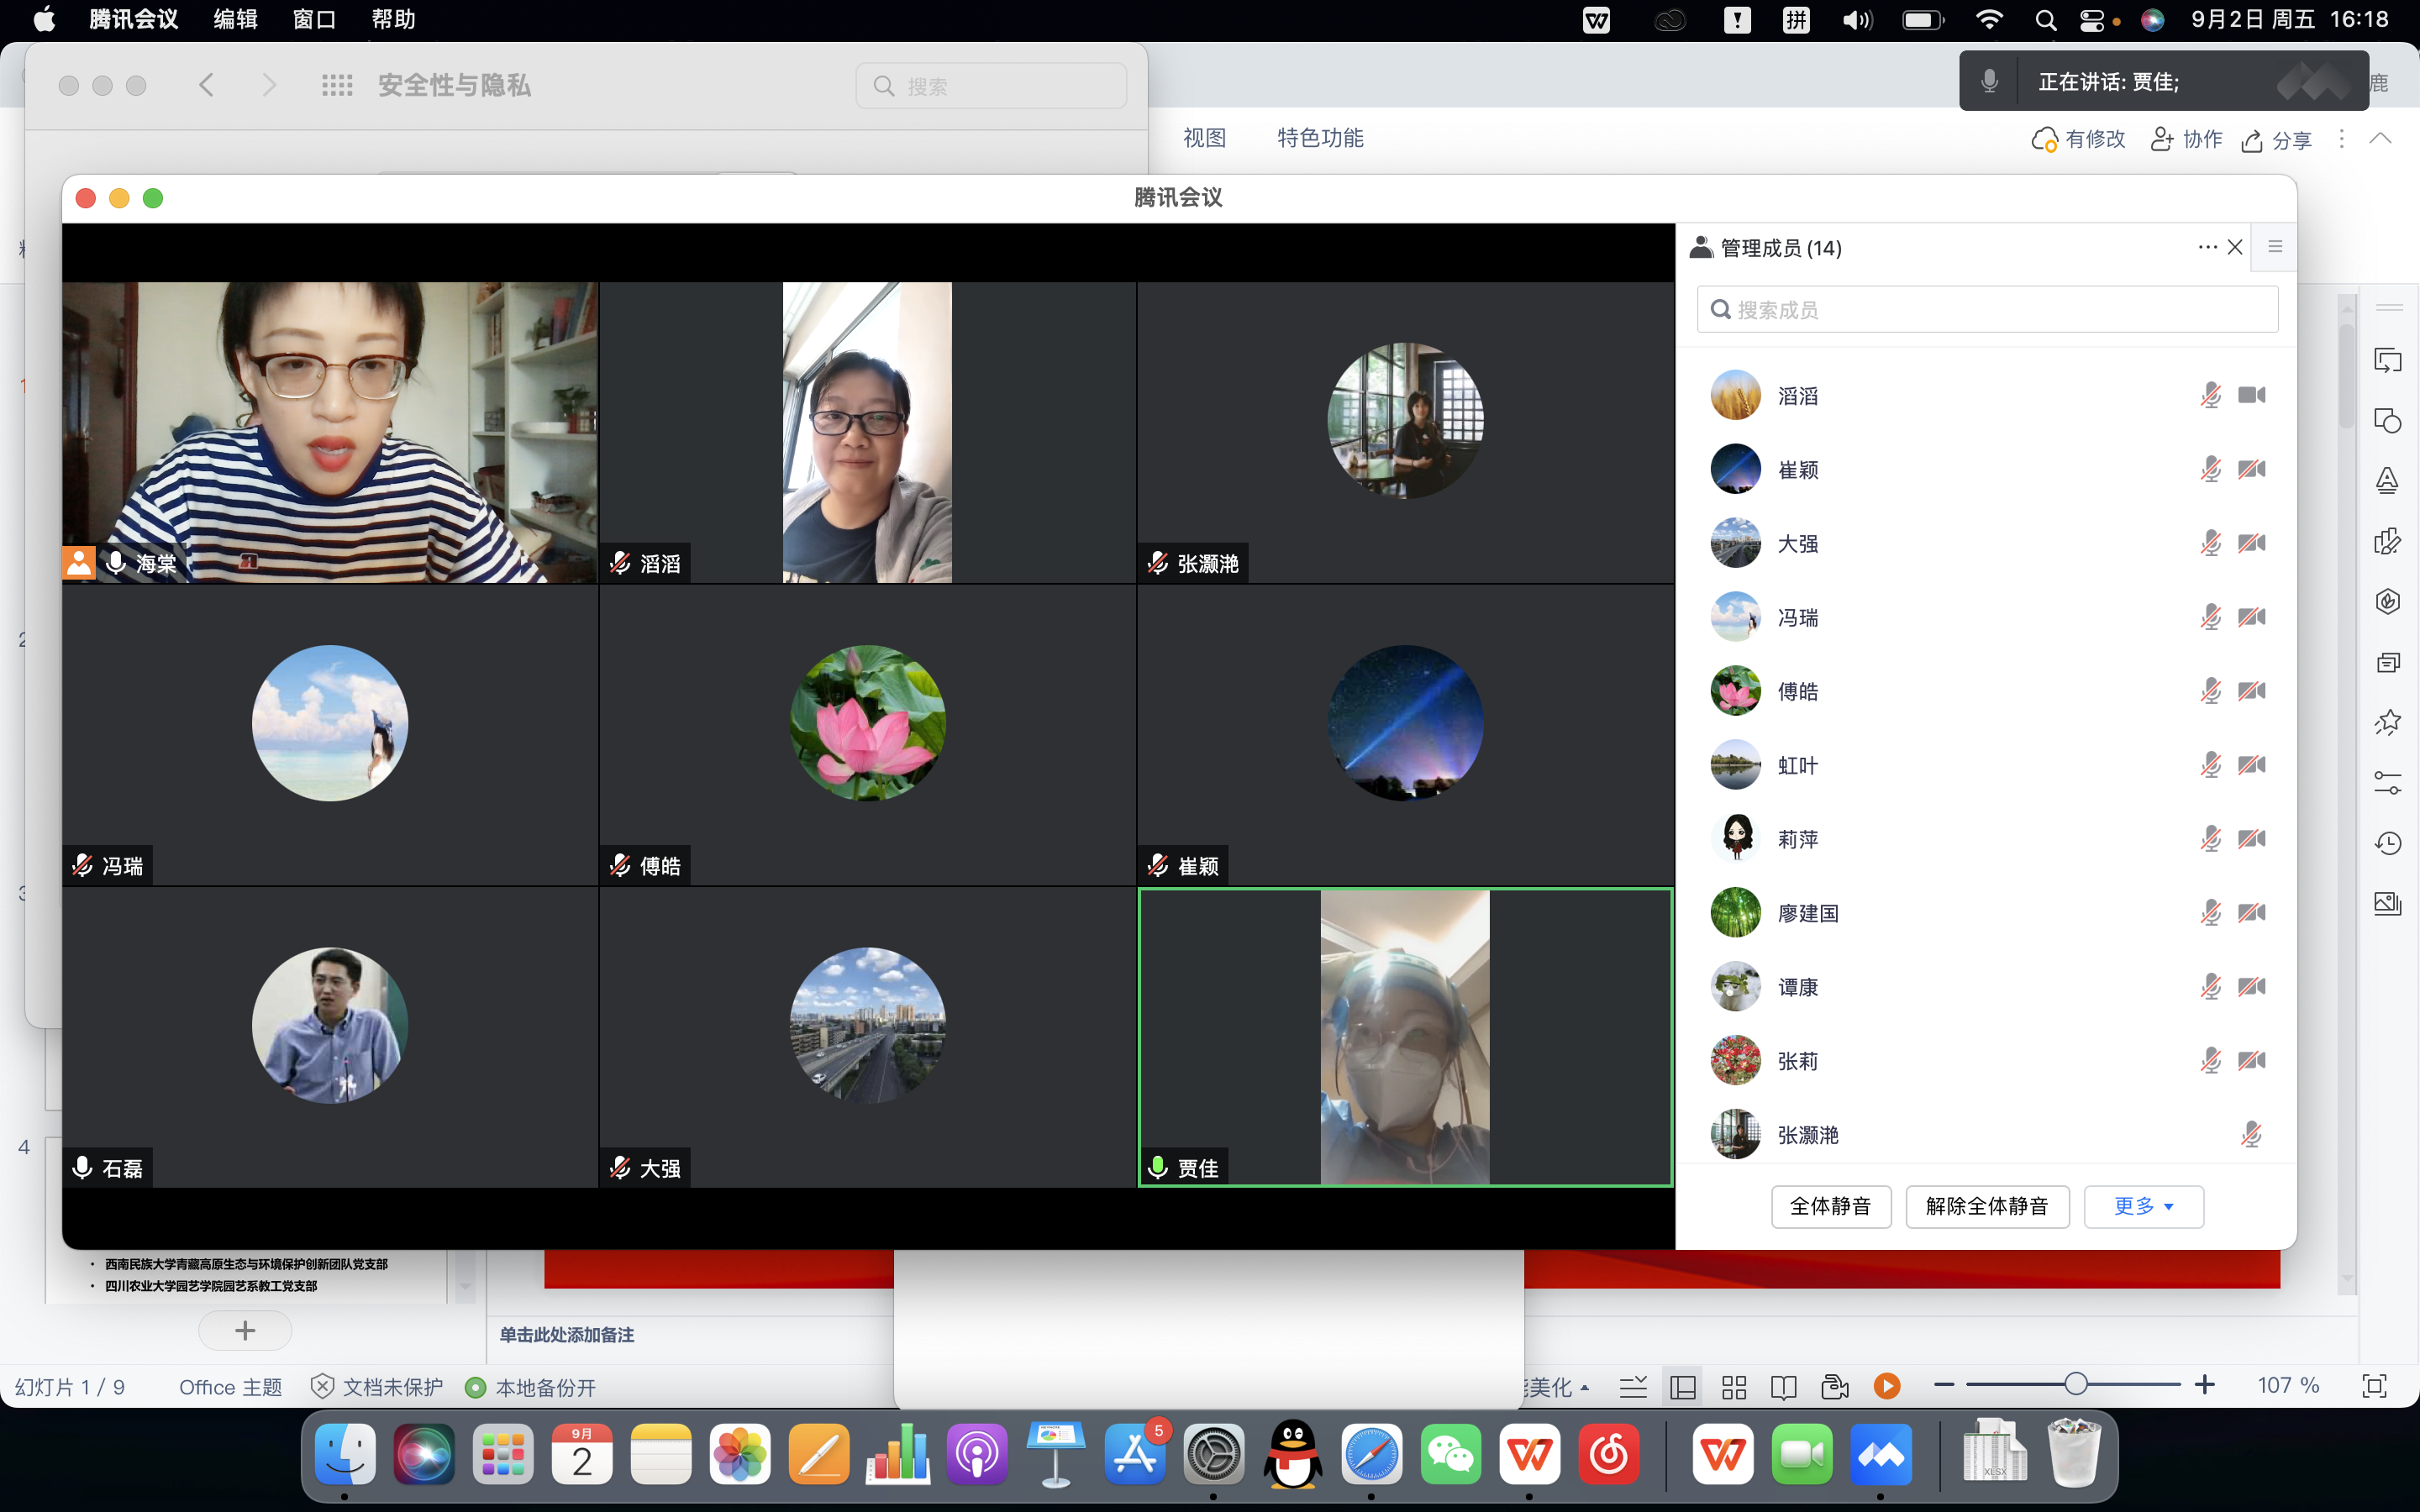Screen dimensions: 2420x1512
Task: Click 单击此处添加备注 notes area
Action: [567, 1335]
